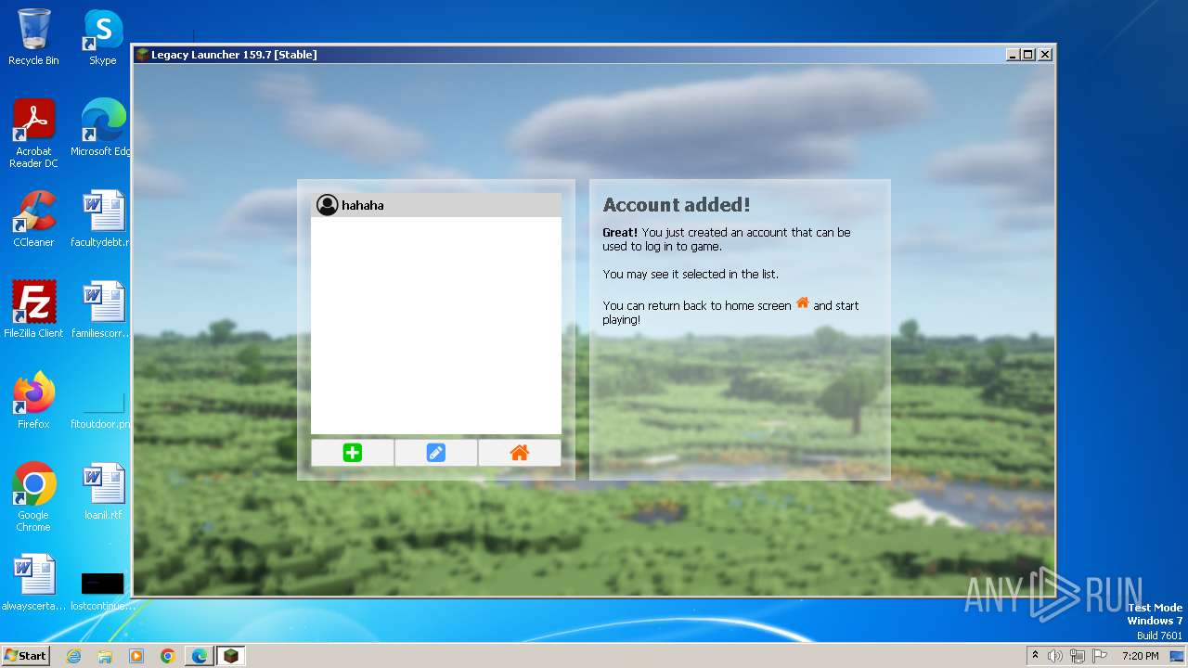The image size is (1188, 668).
Task: Open network status icon in tray
Action: [x=1078, y=656]
